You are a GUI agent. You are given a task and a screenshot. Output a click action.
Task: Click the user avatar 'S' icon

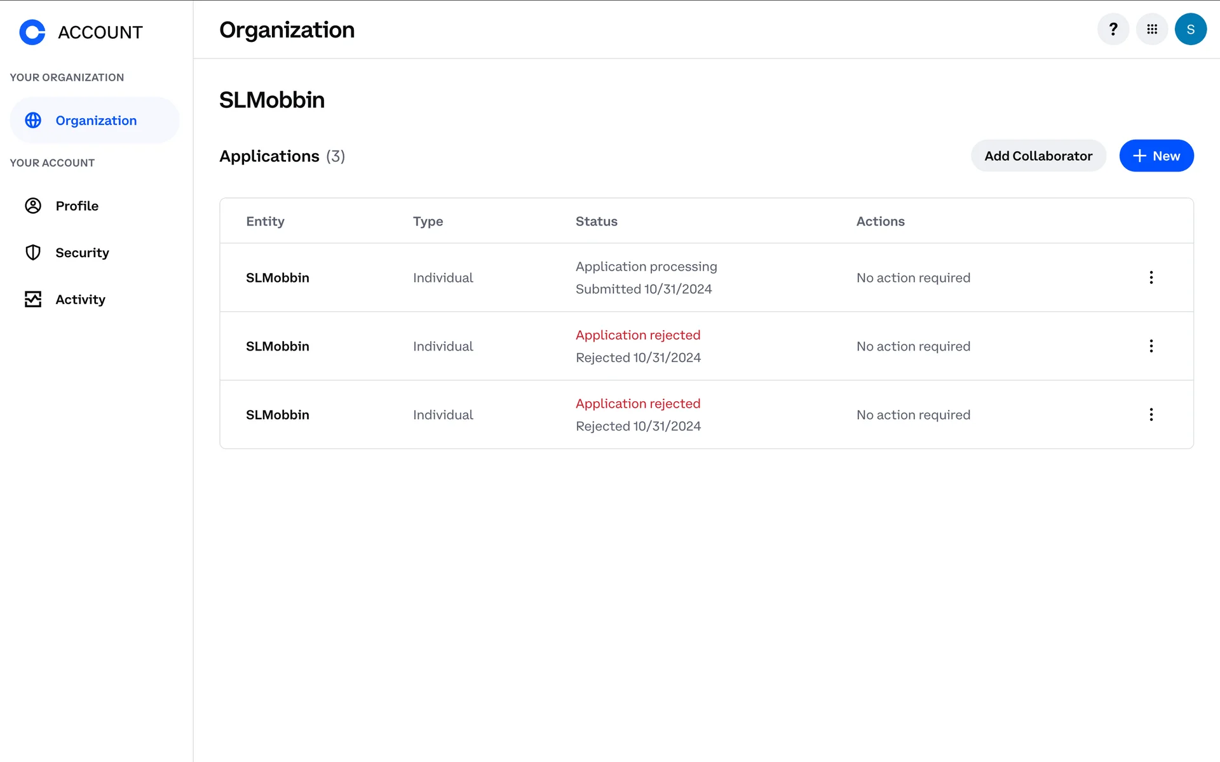[1190, 29]
